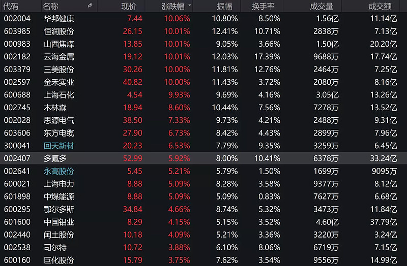Click stock code 002182

click(17, 57)
